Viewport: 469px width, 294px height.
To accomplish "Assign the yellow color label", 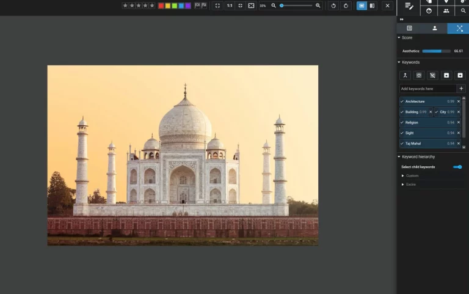I will click(x=168, y=6).
